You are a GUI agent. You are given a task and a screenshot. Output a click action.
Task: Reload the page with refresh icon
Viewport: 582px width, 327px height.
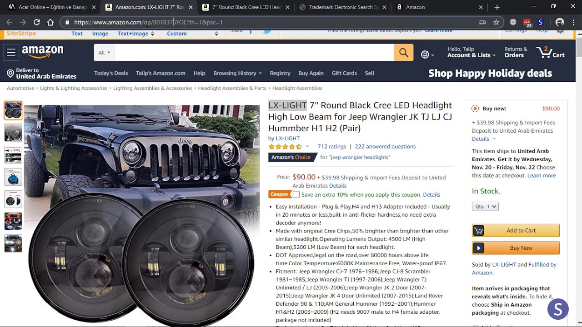point(37,22)
